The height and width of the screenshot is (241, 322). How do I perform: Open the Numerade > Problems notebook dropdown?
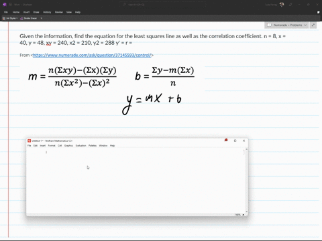pyautogui.click(x=286, y=25)
